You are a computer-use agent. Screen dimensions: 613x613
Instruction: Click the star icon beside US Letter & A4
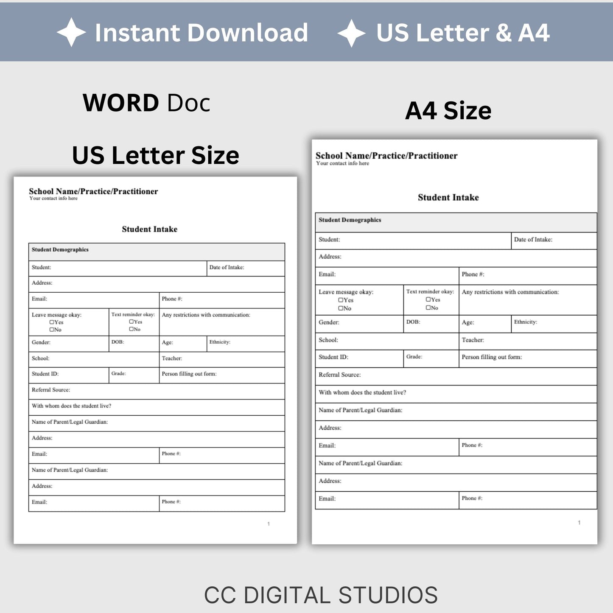click(352, 33)
